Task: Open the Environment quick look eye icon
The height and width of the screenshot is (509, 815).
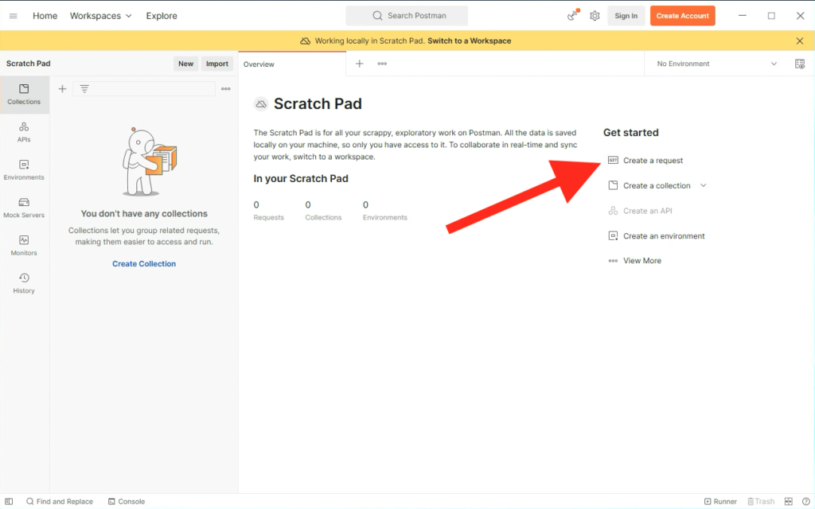Action: click(800, 64)
